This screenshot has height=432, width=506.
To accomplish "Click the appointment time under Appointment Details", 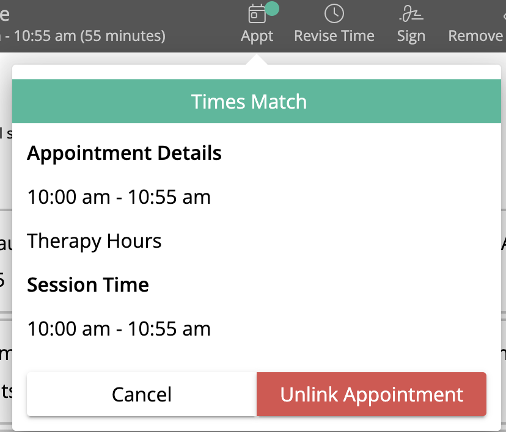I will 119,197.
